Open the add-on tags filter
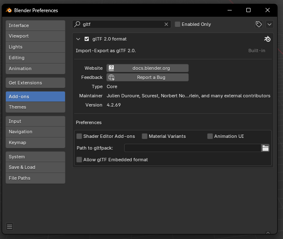Viewport: 283px width, 239px height. pyautogui.click(x=259, y=24)
